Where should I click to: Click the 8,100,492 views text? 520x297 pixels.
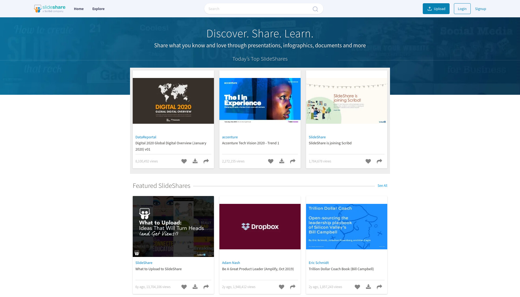click(x=147, y=161)
